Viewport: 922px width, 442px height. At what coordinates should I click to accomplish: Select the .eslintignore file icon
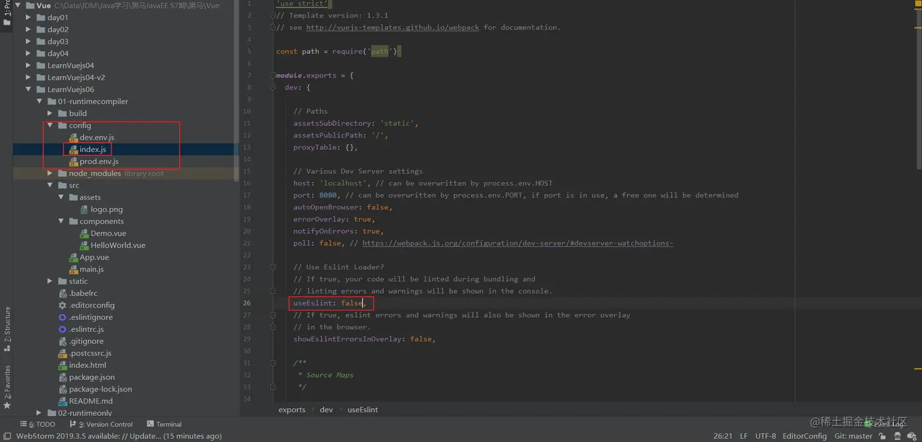pyautogui.click(x=62, y=317)
